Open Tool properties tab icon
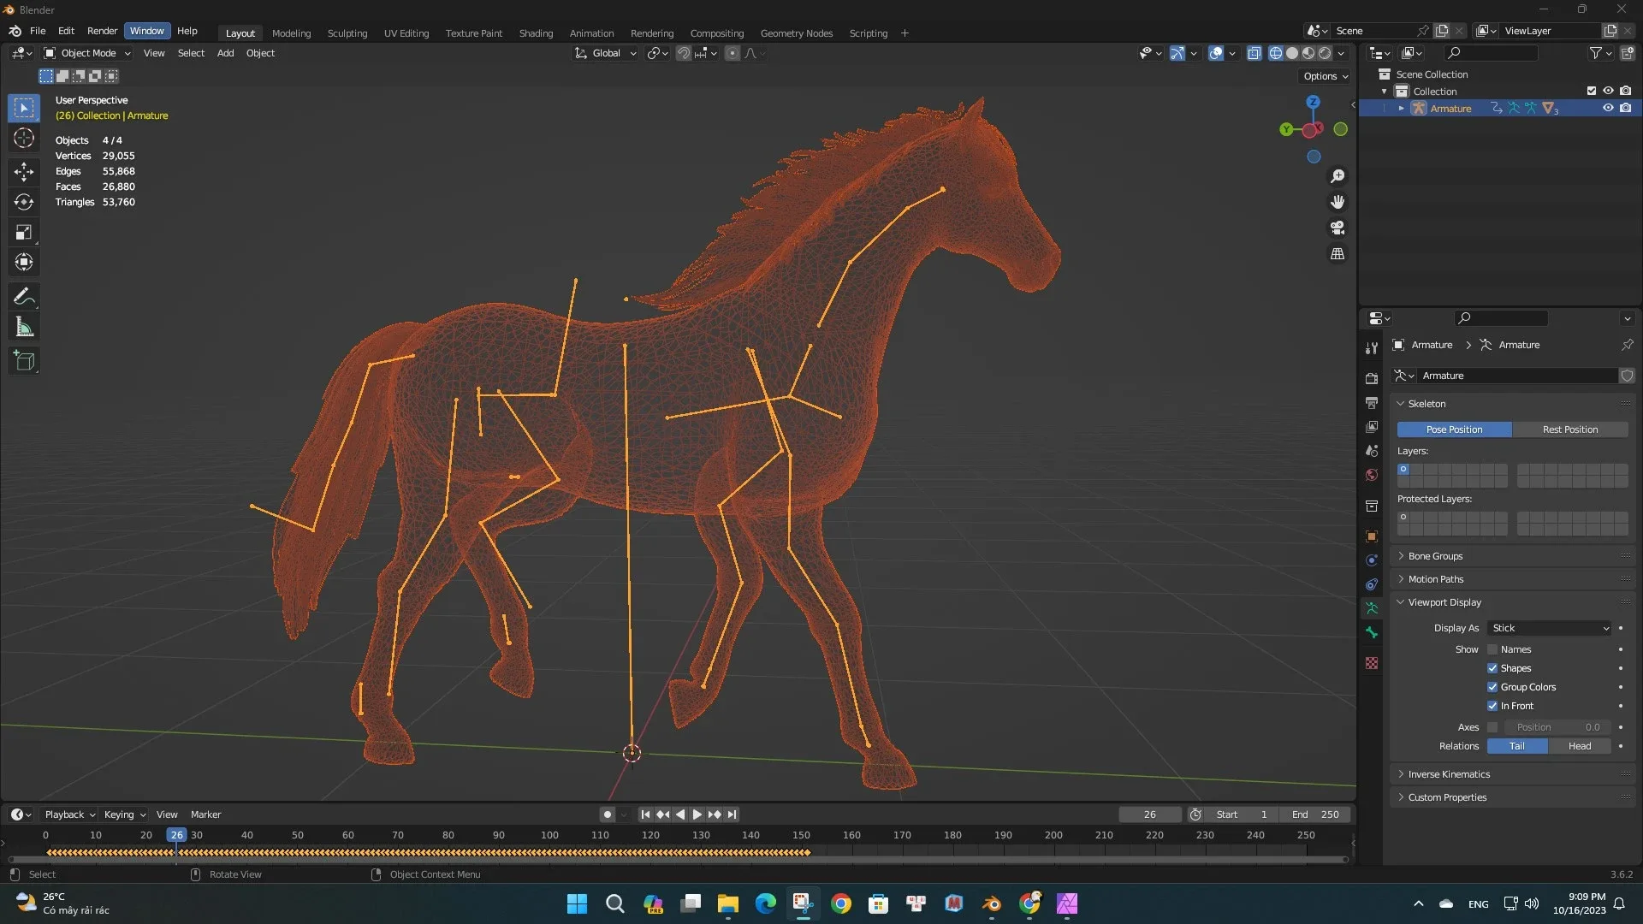 [x=1372, y=348]
